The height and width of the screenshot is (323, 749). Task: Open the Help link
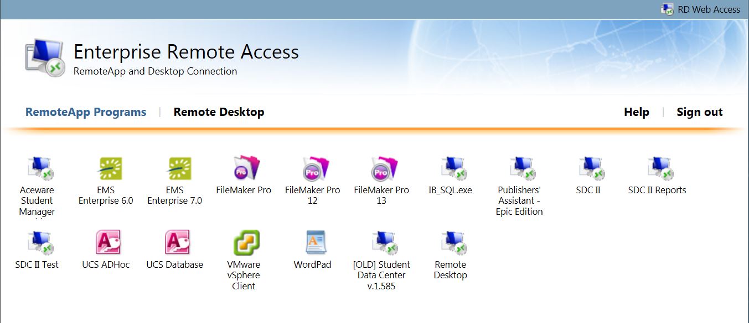click(636, 112)
